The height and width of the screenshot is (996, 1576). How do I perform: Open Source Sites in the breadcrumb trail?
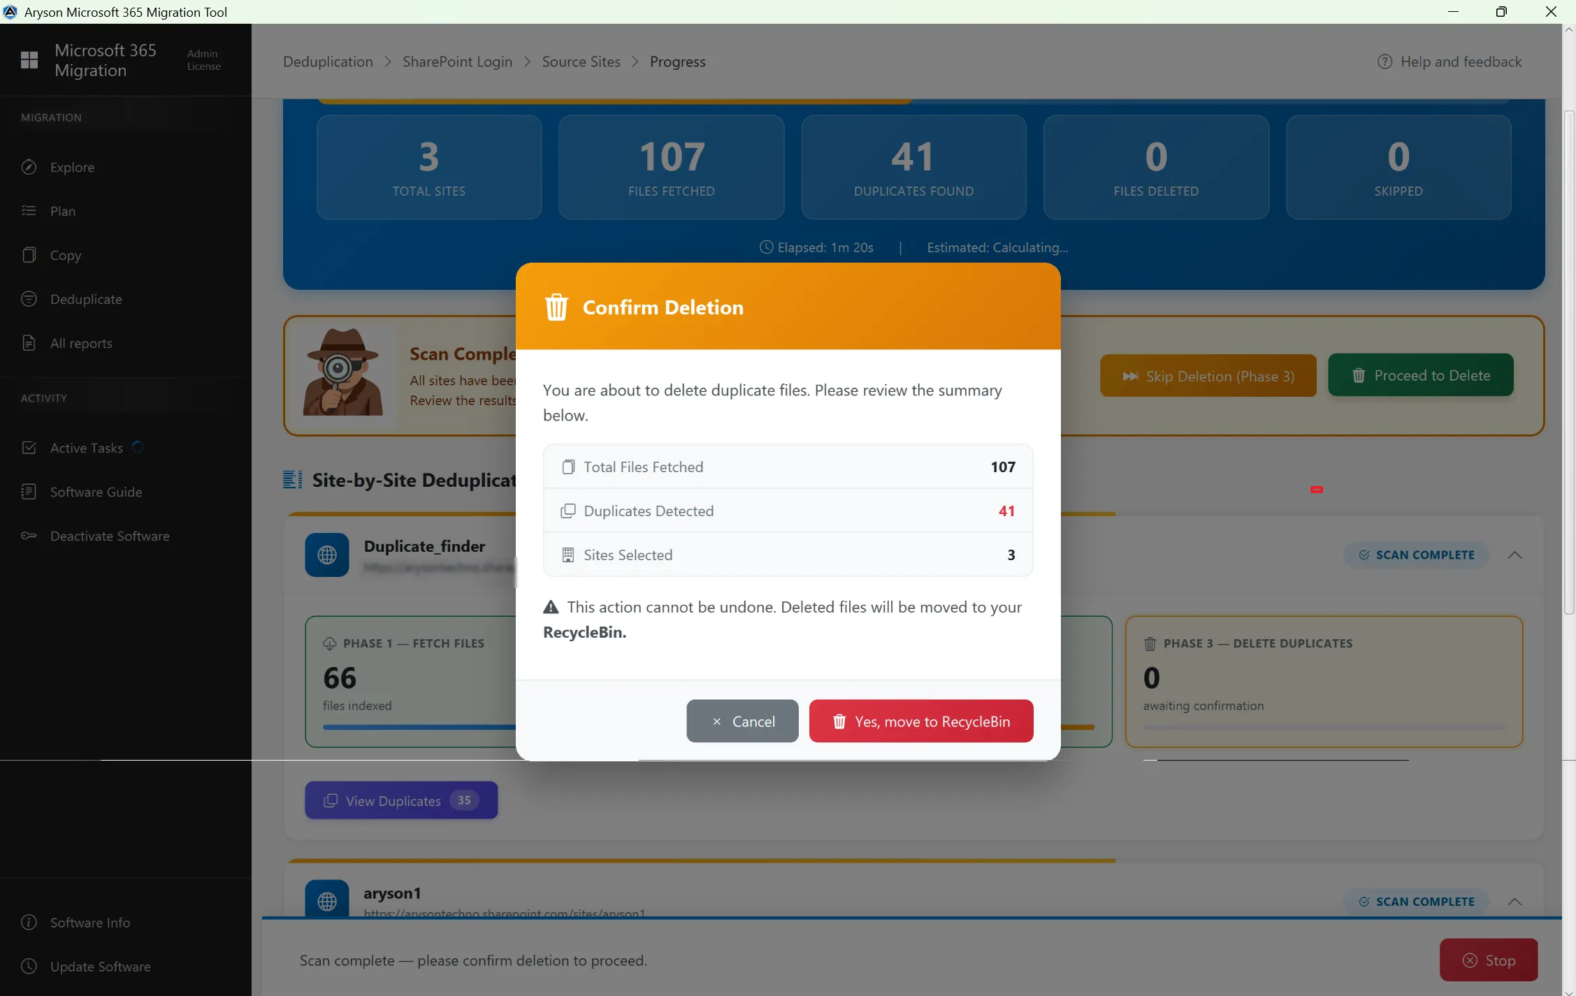point(581,61)
